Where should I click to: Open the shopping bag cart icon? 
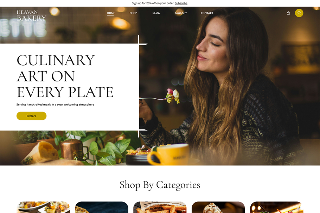(288, 13)
